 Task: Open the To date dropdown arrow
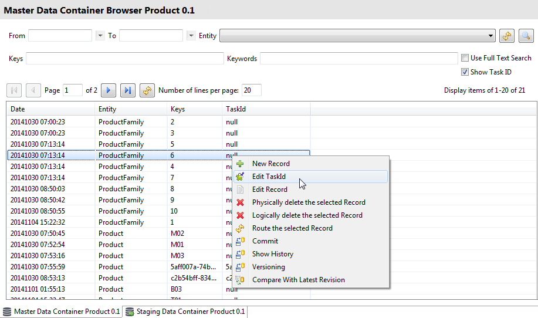tap(191, 36)
